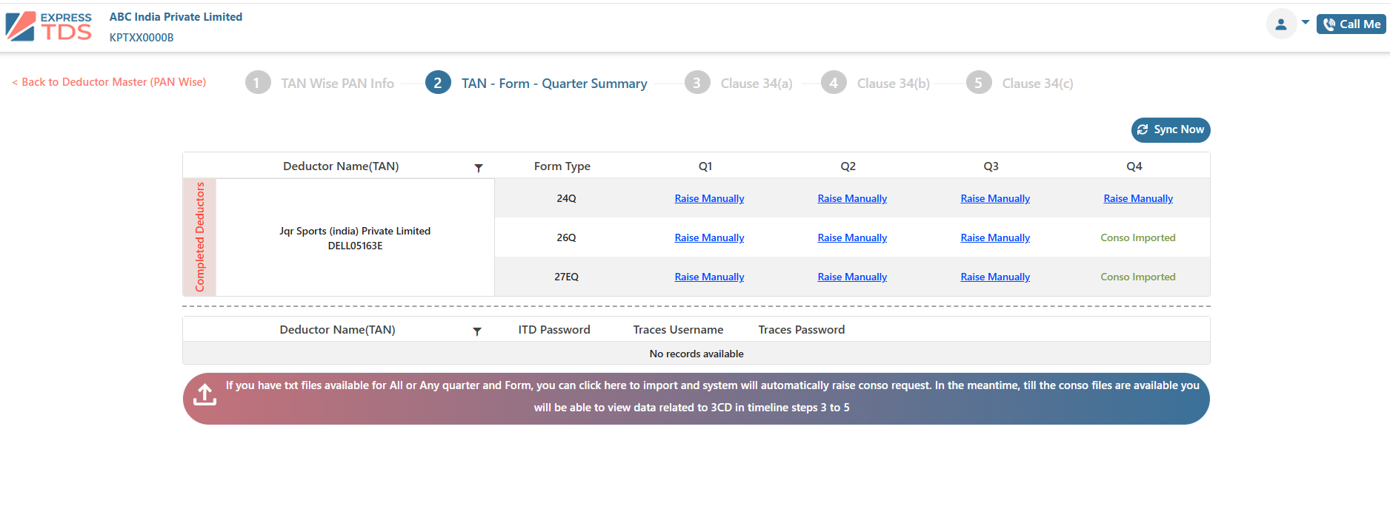Select step 2 circle Quarter Summary
The height and width of the screenshot is (523, 1390).
coord(438,83)
